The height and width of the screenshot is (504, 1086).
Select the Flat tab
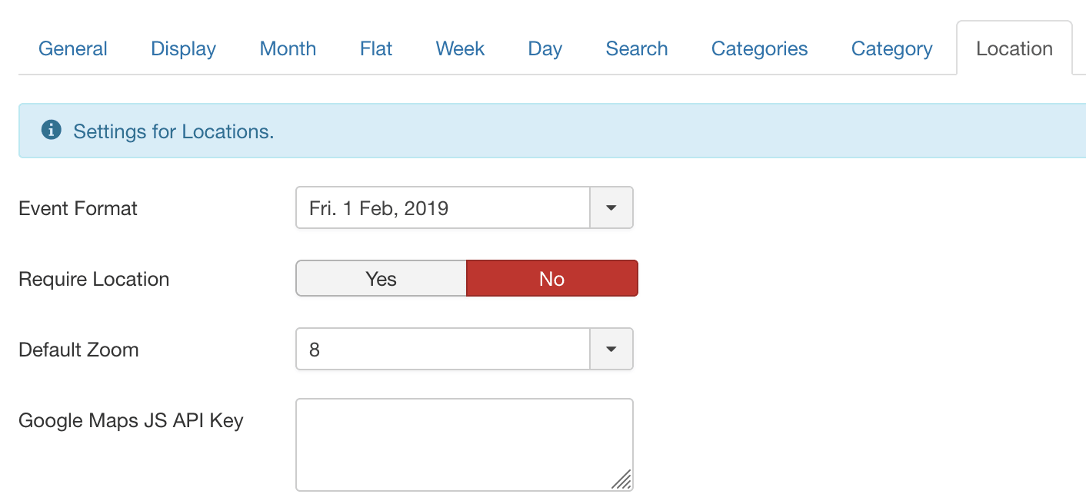[376, 48]
